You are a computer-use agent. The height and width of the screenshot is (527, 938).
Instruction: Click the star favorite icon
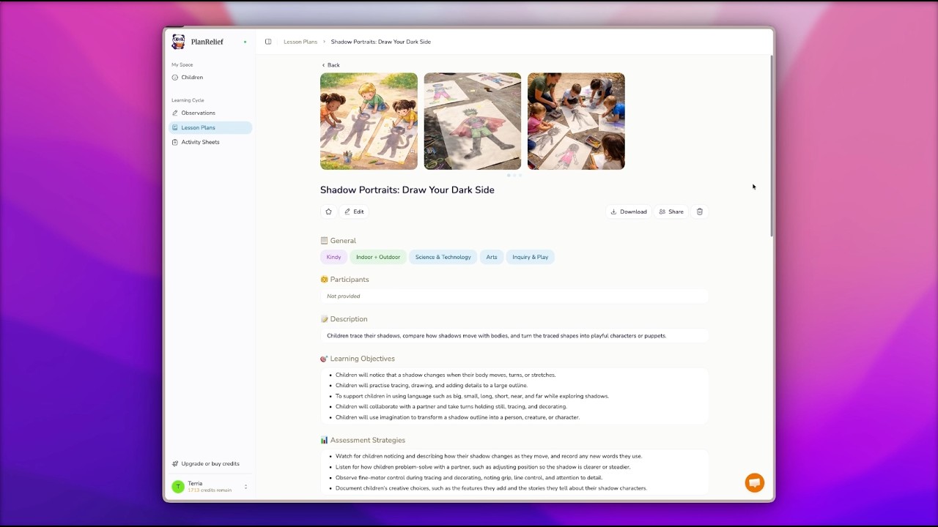[328, 212]
